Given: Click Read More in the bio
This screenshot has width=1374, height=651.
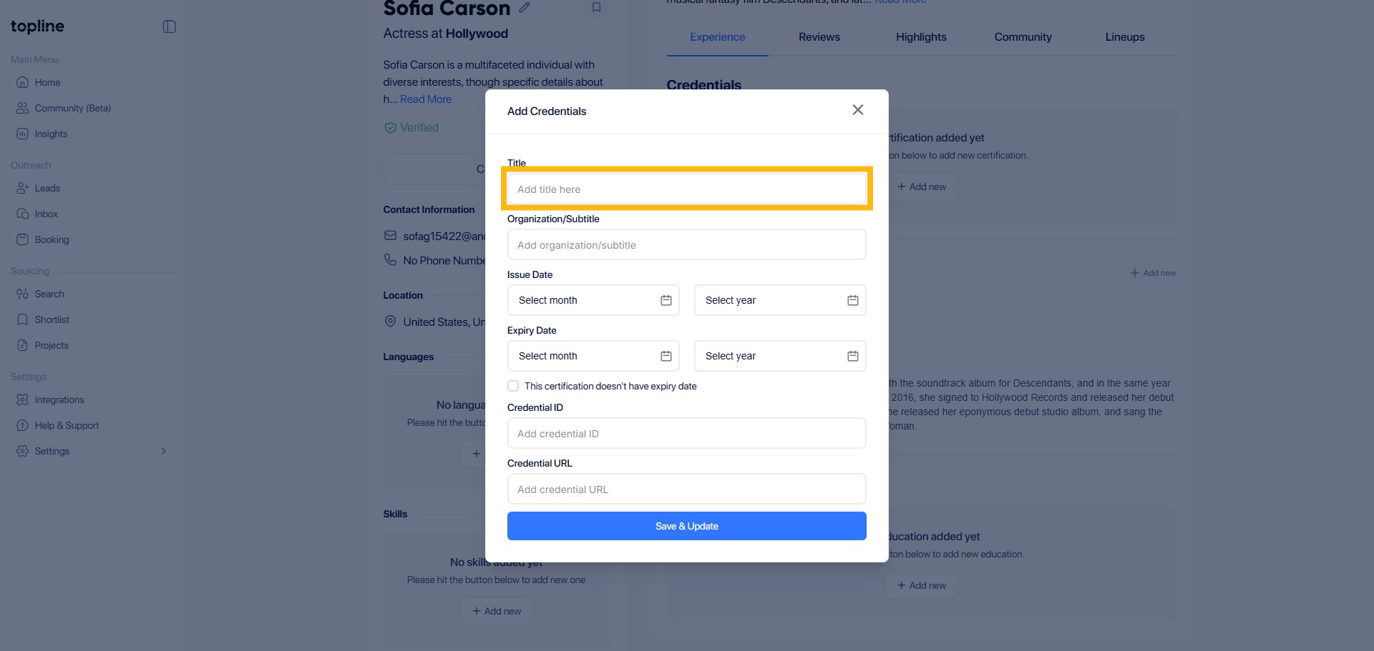Looking at the screenshot, I should point(426,99).
